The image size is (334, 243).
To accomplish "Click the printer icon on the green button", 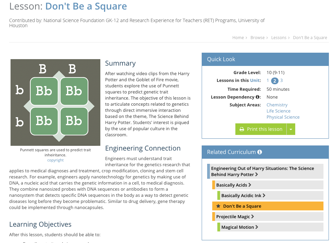I will [242, 129].
